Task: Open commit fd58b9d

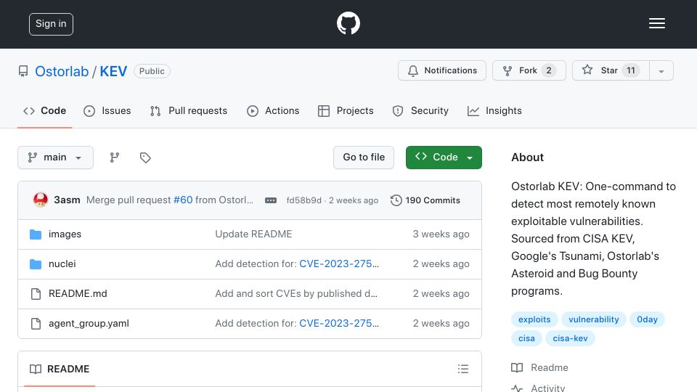Action: [303, 200]
